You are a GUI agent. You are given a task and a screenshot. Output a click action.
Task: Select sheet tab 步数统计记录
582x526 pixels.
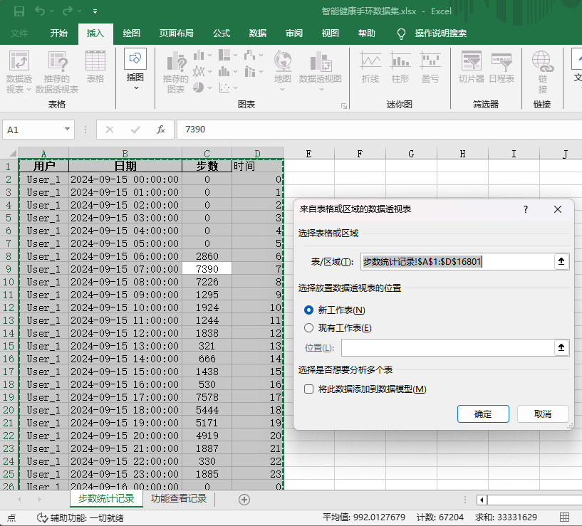click(x=106, y=498)
